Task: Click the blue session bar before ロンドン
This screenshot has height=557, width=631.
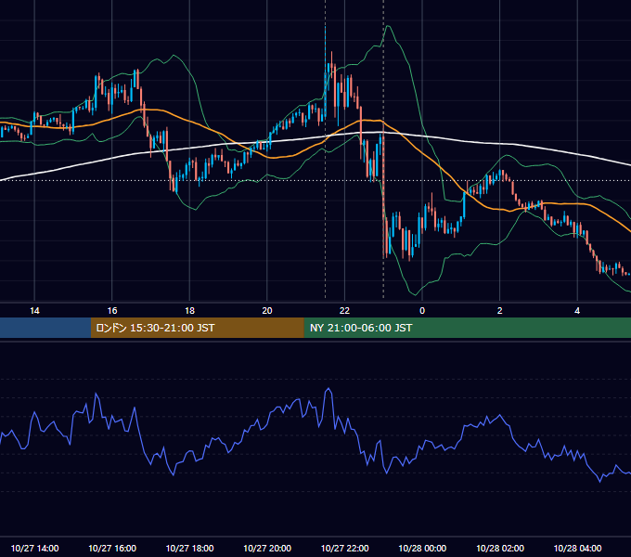Action: coord(45,328)
